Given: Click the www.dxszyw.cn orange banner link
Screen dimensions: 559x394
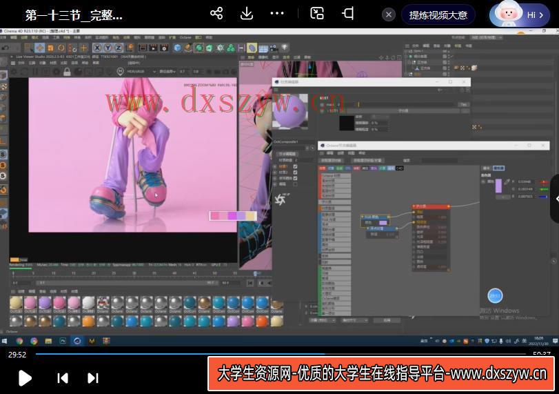Looking at the screenshot, I should click(x=381, y=374).
